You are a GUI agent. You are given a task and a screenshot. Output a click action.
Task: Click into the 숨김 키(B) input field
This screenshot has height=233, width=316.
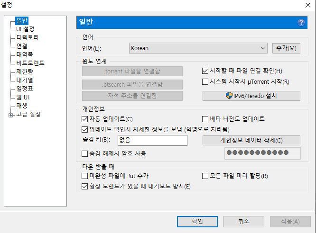(152, 140)
